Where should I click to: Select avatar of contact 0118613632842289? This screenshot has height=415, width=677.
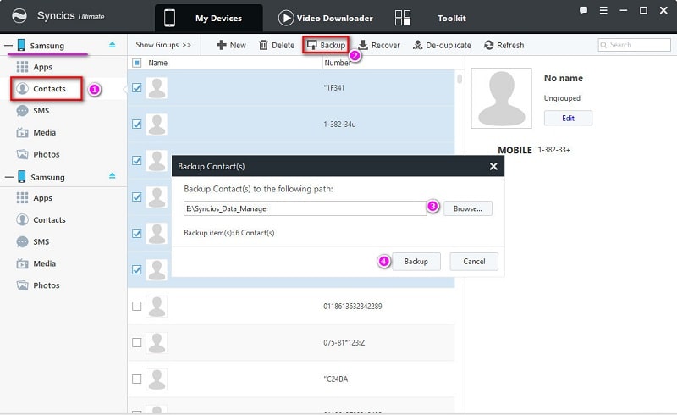coord(157,306)
